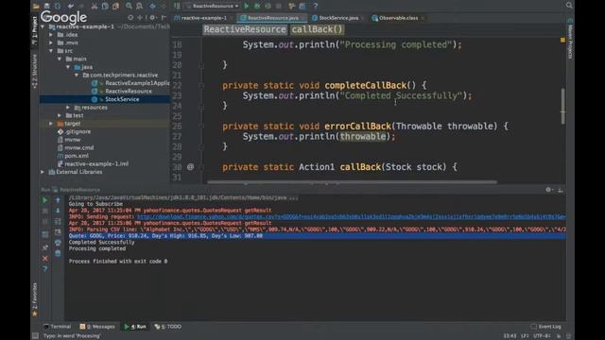
Task: Expand the test folder
Action: [x=60, y=115]
